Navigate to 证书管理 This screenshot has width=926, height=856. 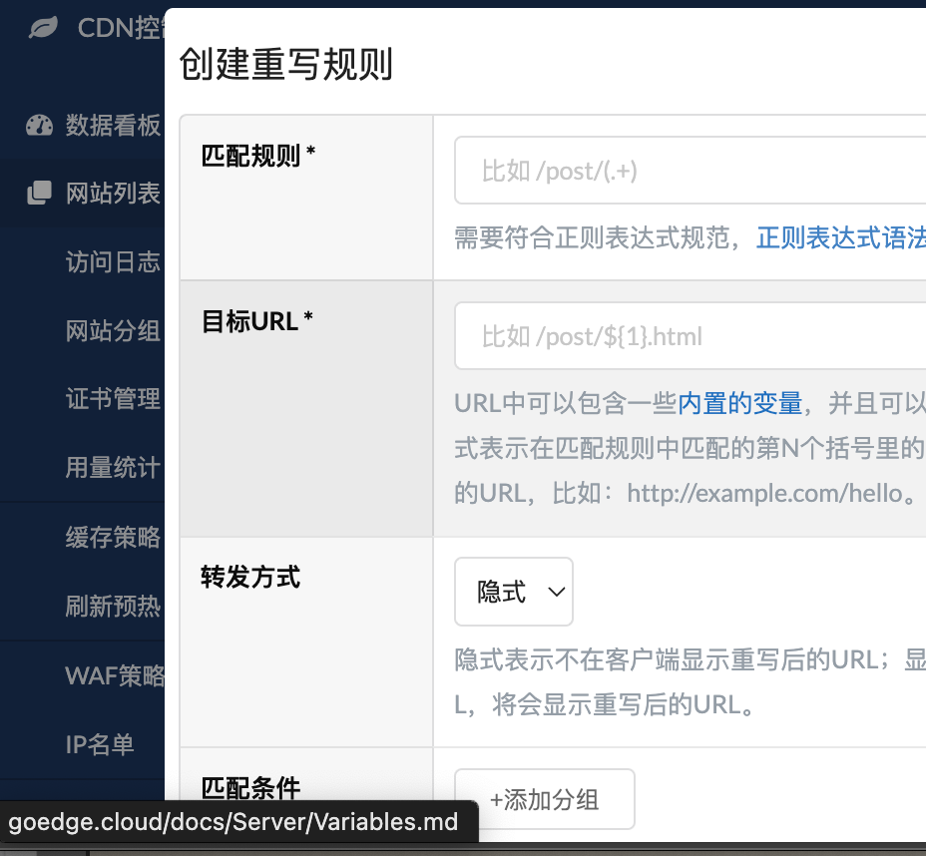113,399
